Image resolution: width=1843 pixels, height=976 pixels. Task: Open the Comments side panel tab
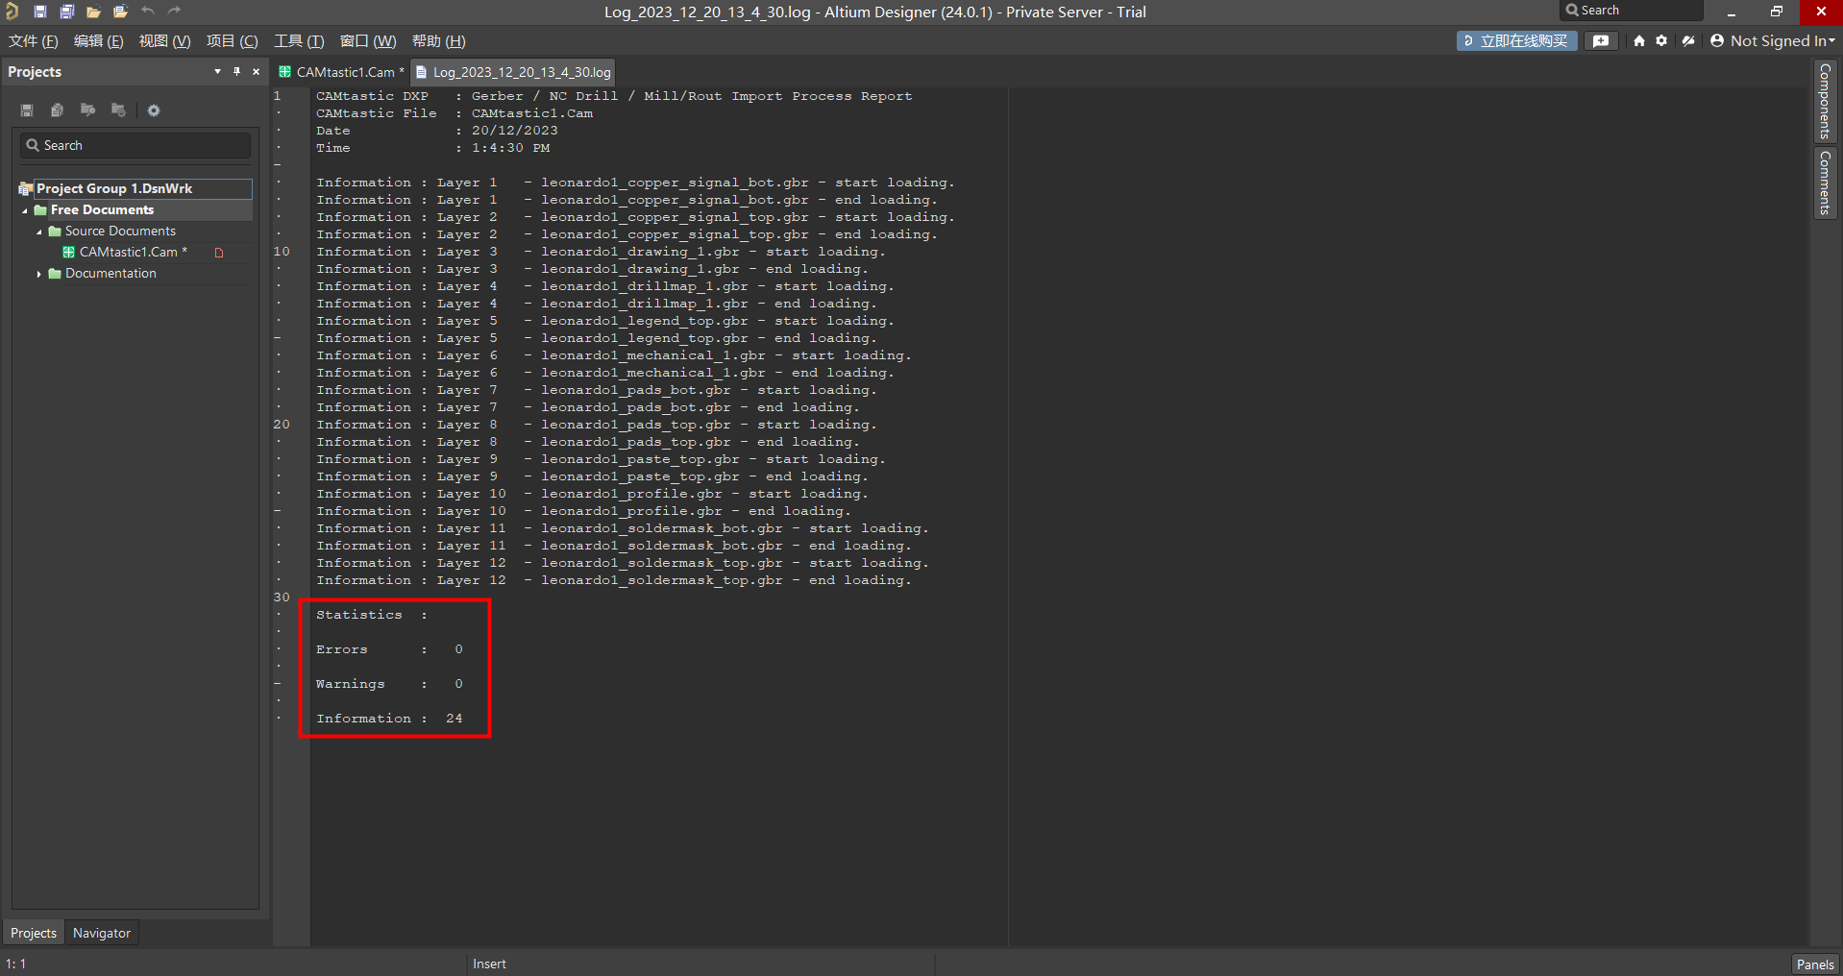1825,183
